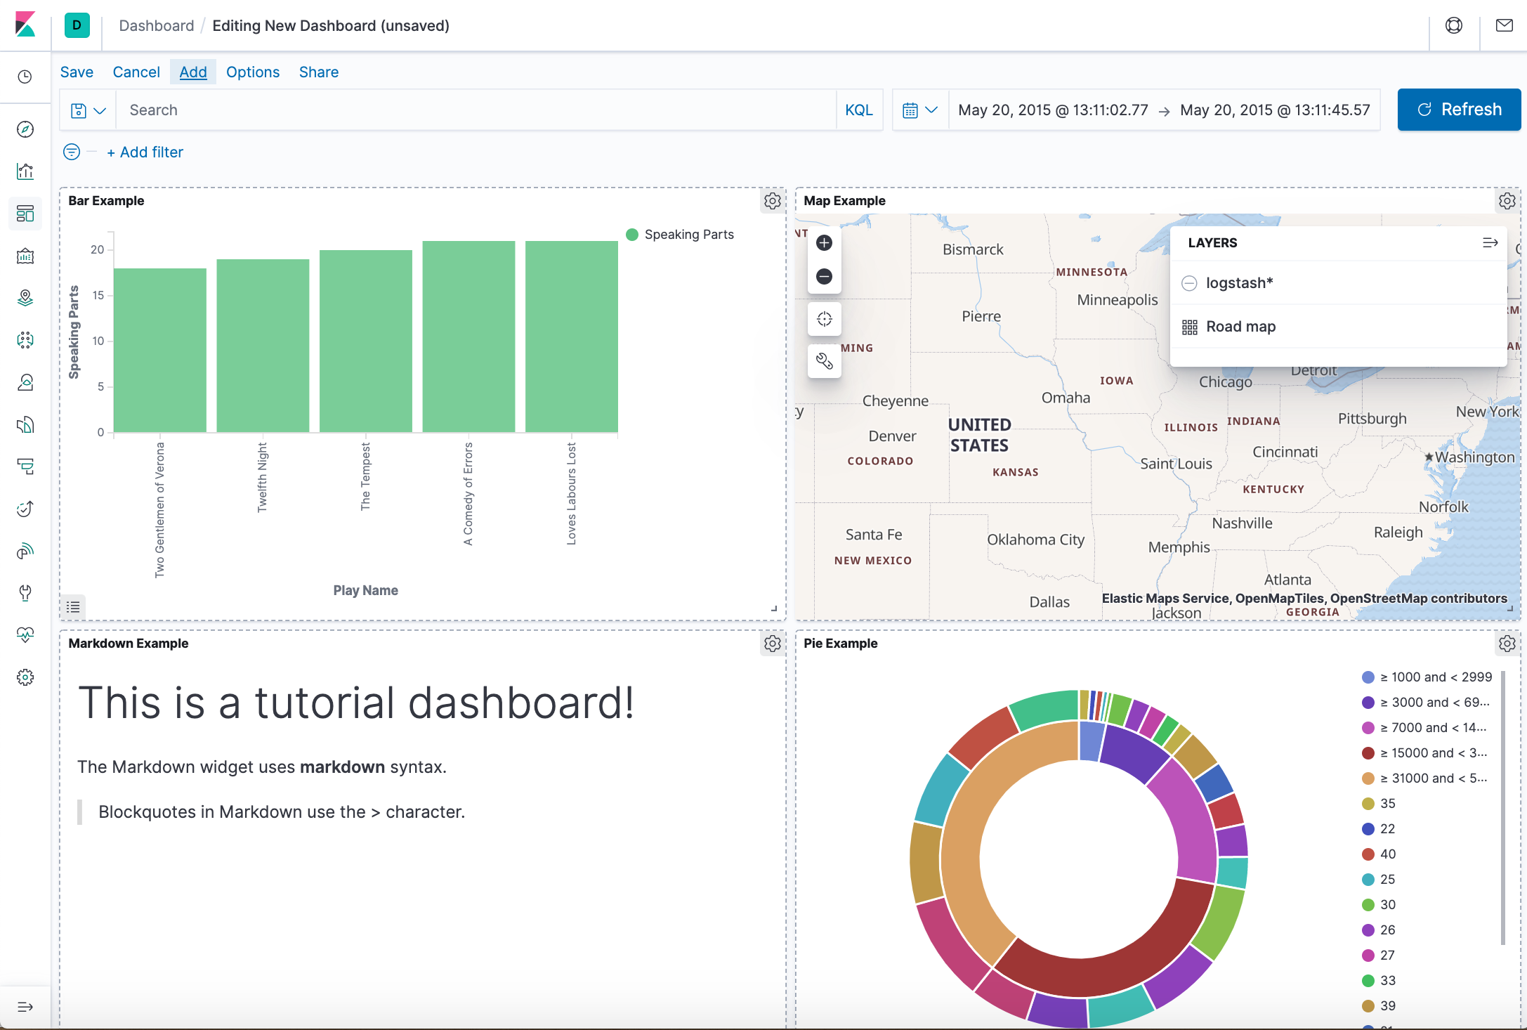Expand the date picker calendar dropdown
The image size is (1527, 1030).
pyautogui.click(x=919, y=109)
